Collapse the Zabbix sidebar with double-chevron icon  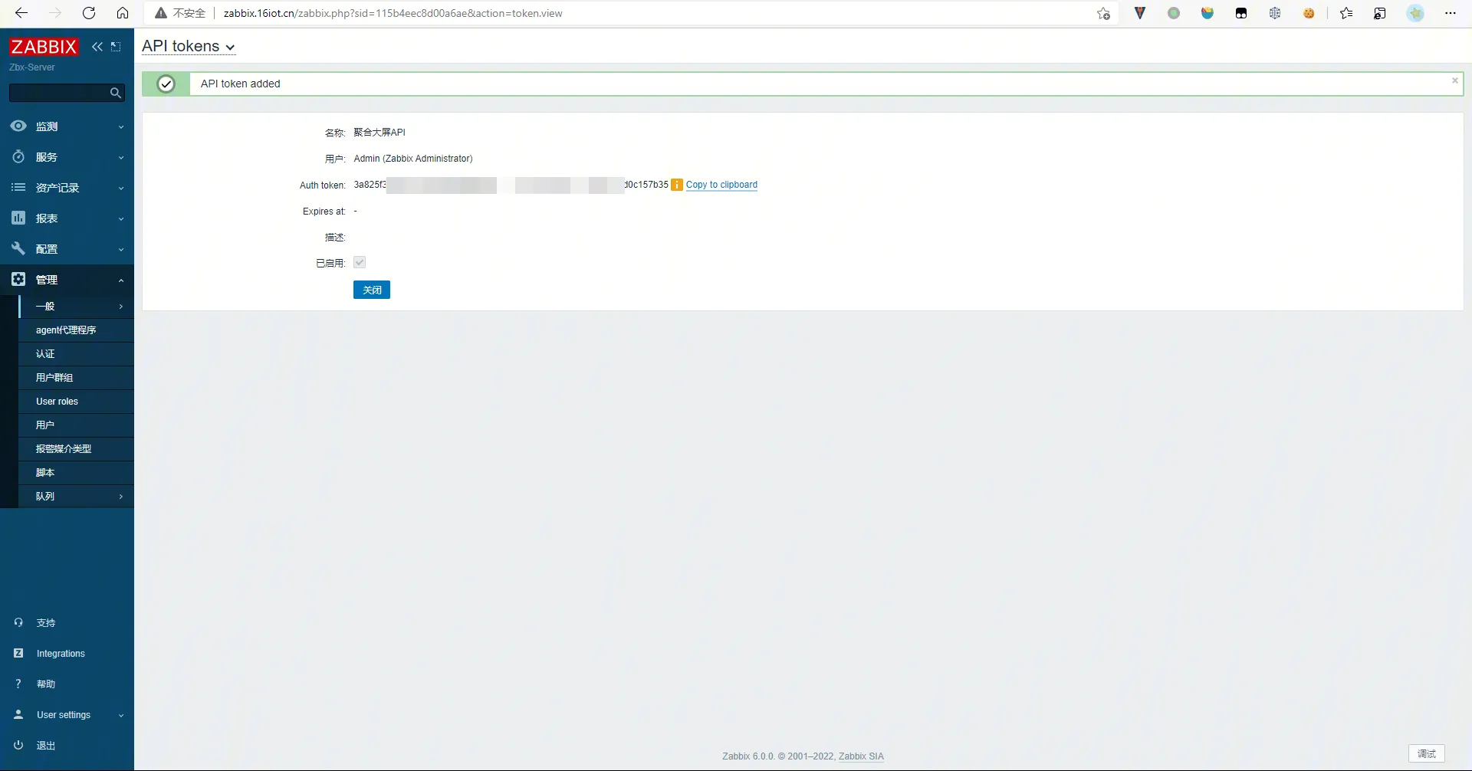[x=97, y=47]
